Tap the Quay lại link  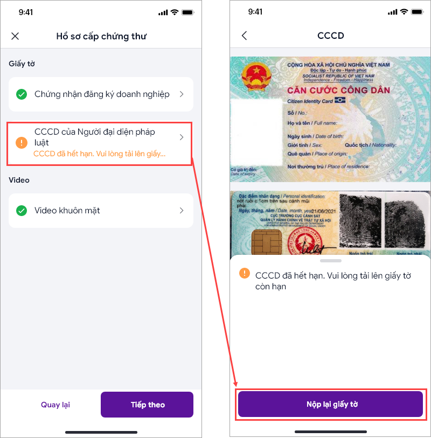[55, 405]
